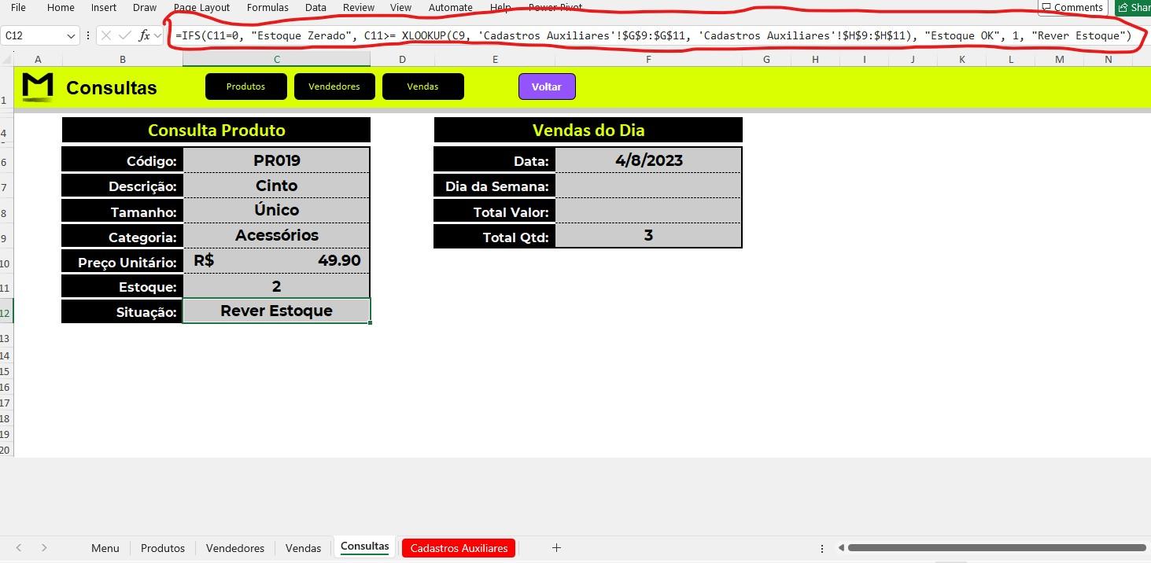
Task: Switch to the View ribbon tab
Action: point(400,7)
